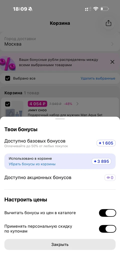Tap the promo bonuses 0 badge

point(110,177)
